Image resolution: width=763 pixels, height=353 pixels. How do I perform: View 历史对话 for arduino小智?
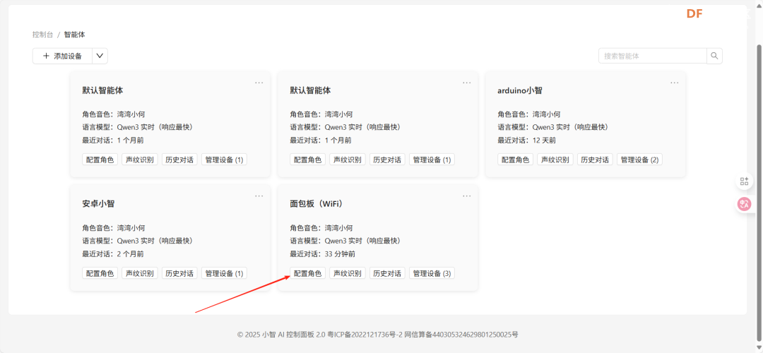pyautogui.click(x=595, y=160)
